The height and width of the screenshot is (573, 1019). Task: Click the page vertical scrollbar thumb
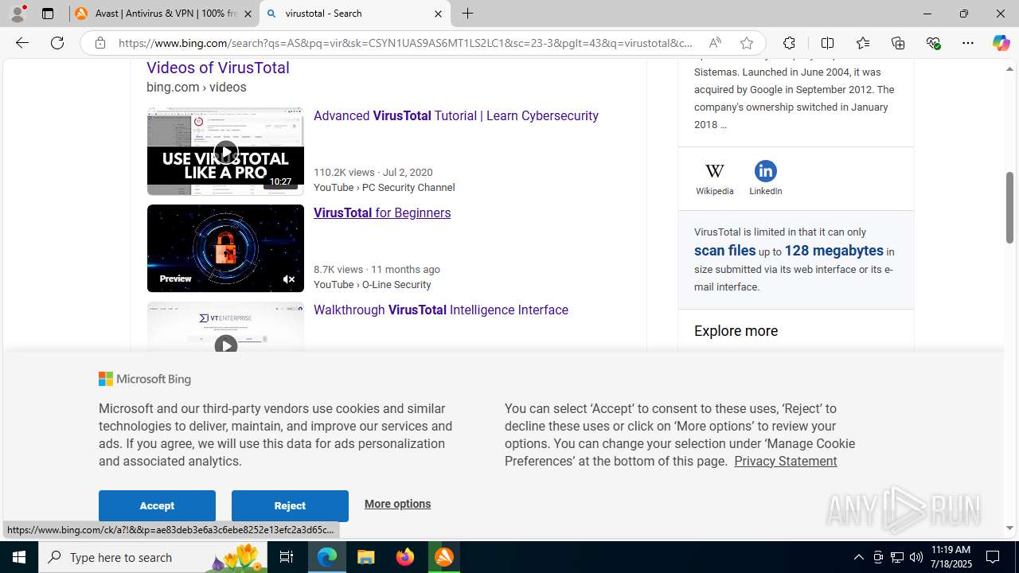tap(1009, 207)
